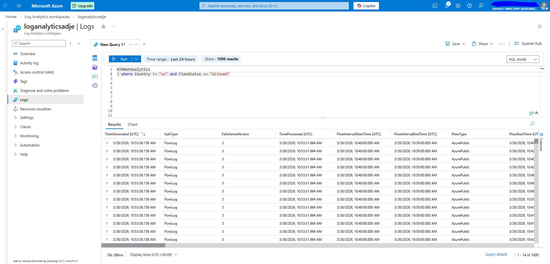The width and height of the screenshot is (550, 264).
Task: Select Activity log in the sidebar
Action: click(x=29, y=63)
